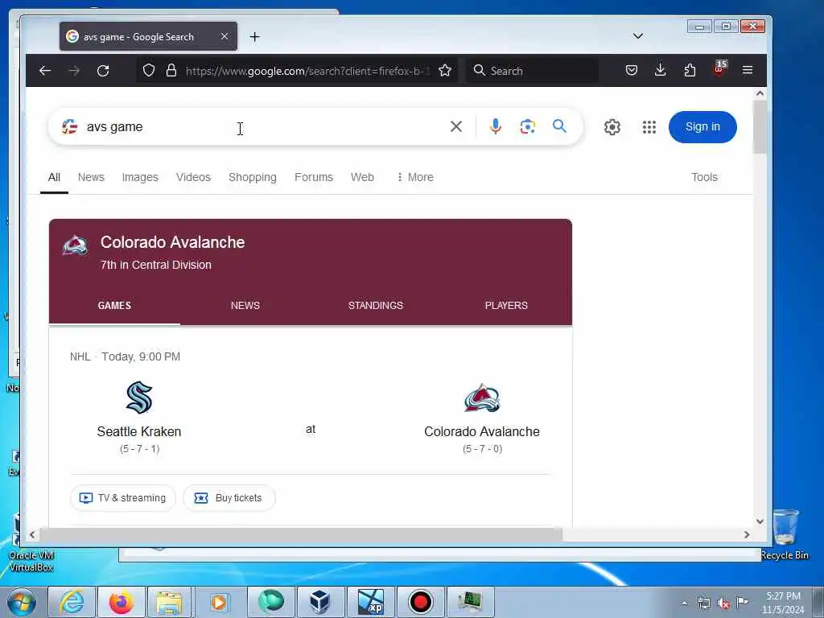Image resolution: width=824 pixels, height=618 pixels.
Task: List all tabs with the chevron button
Action: 638,35
